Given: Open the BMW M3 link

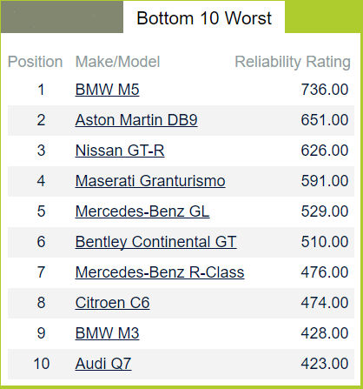Looking at the screenshot, I should point(107,333).
